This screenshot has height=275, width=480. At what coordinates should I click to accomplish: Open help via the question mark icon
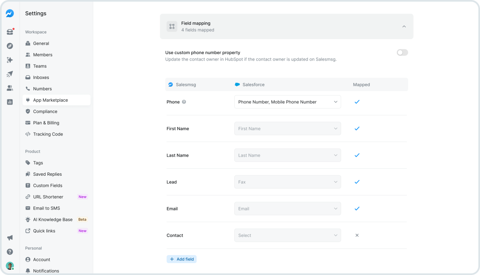pyautogui.click(x=10, y=251)
